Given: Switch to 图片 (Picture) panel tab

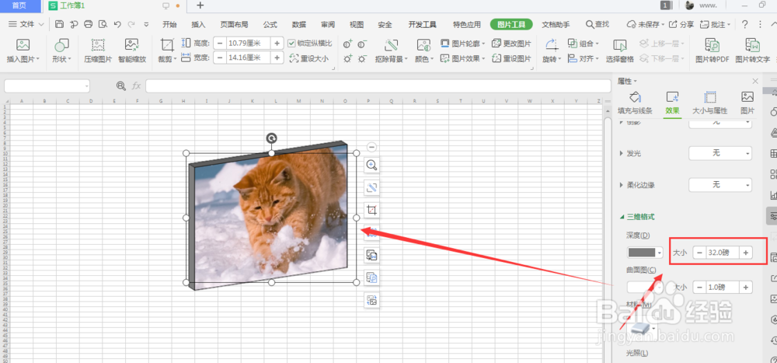Looking at the screenshot, I should click(747, 103).
